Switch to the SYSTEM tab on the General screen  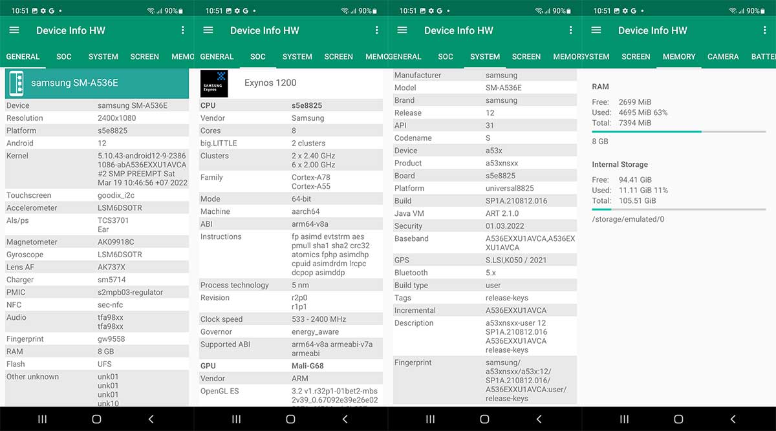tap(103, 57)
